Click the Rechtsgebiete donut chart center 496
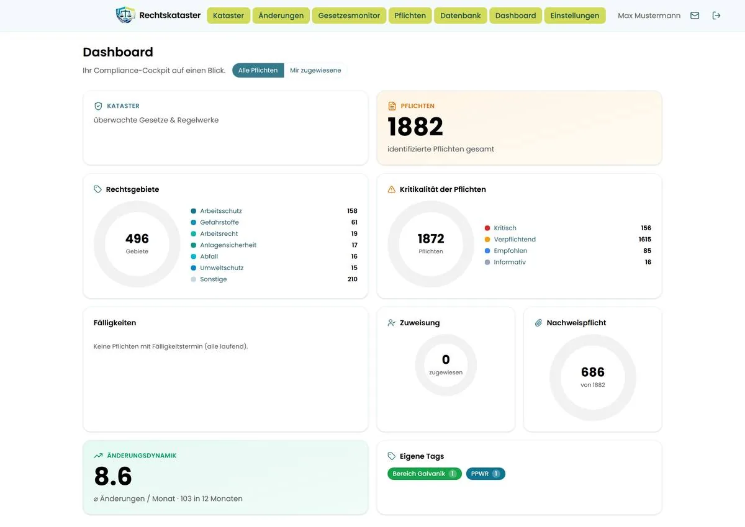Screen dimensions: 745x527 click(137, 243)
